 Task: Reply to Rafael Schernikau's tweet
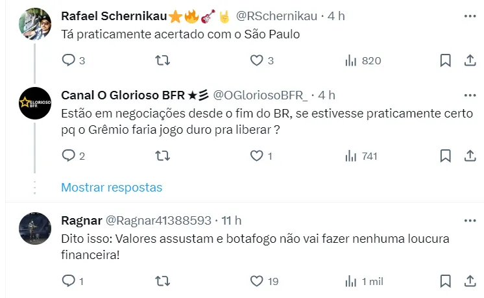coord(68,60)
